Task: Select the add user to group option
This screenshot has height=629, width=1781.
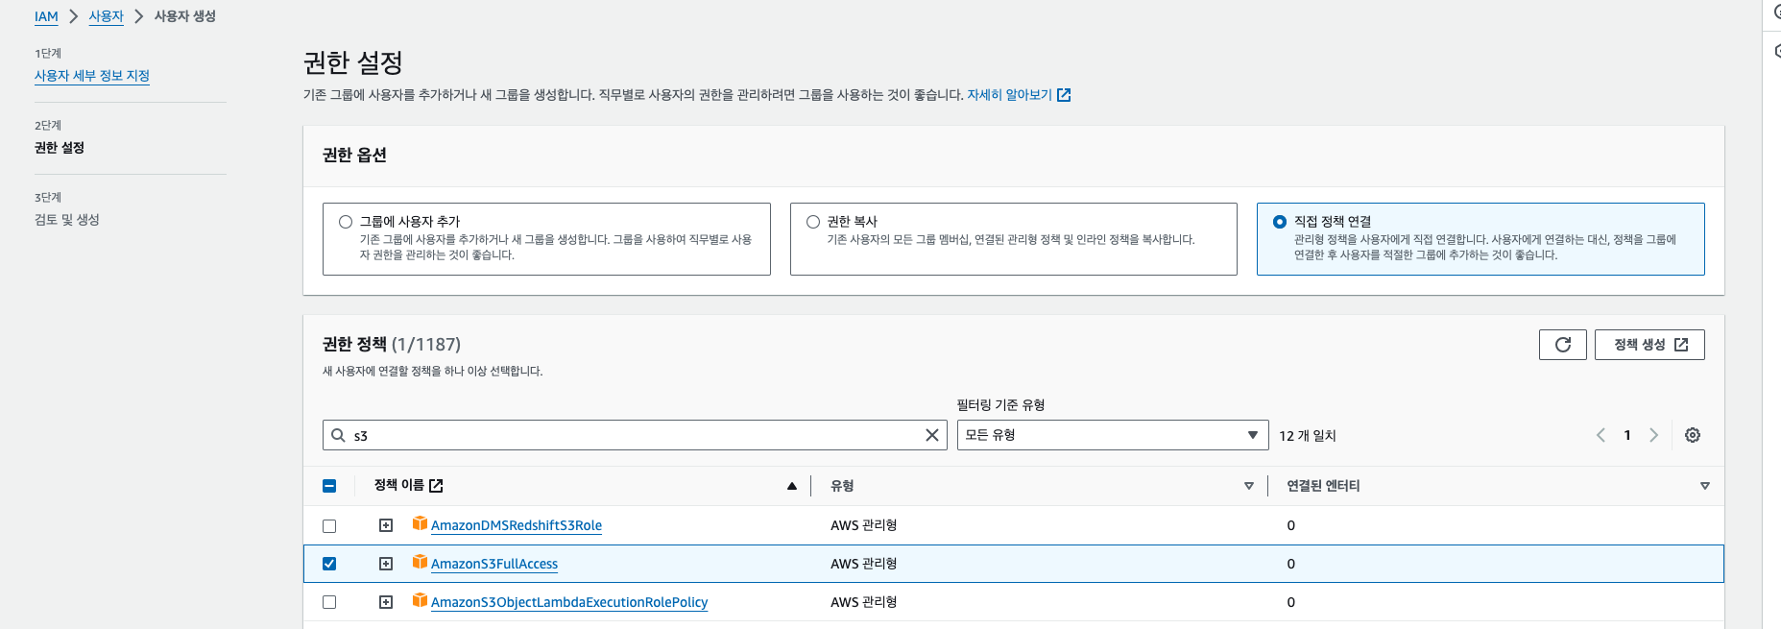Action: (346, 222)
